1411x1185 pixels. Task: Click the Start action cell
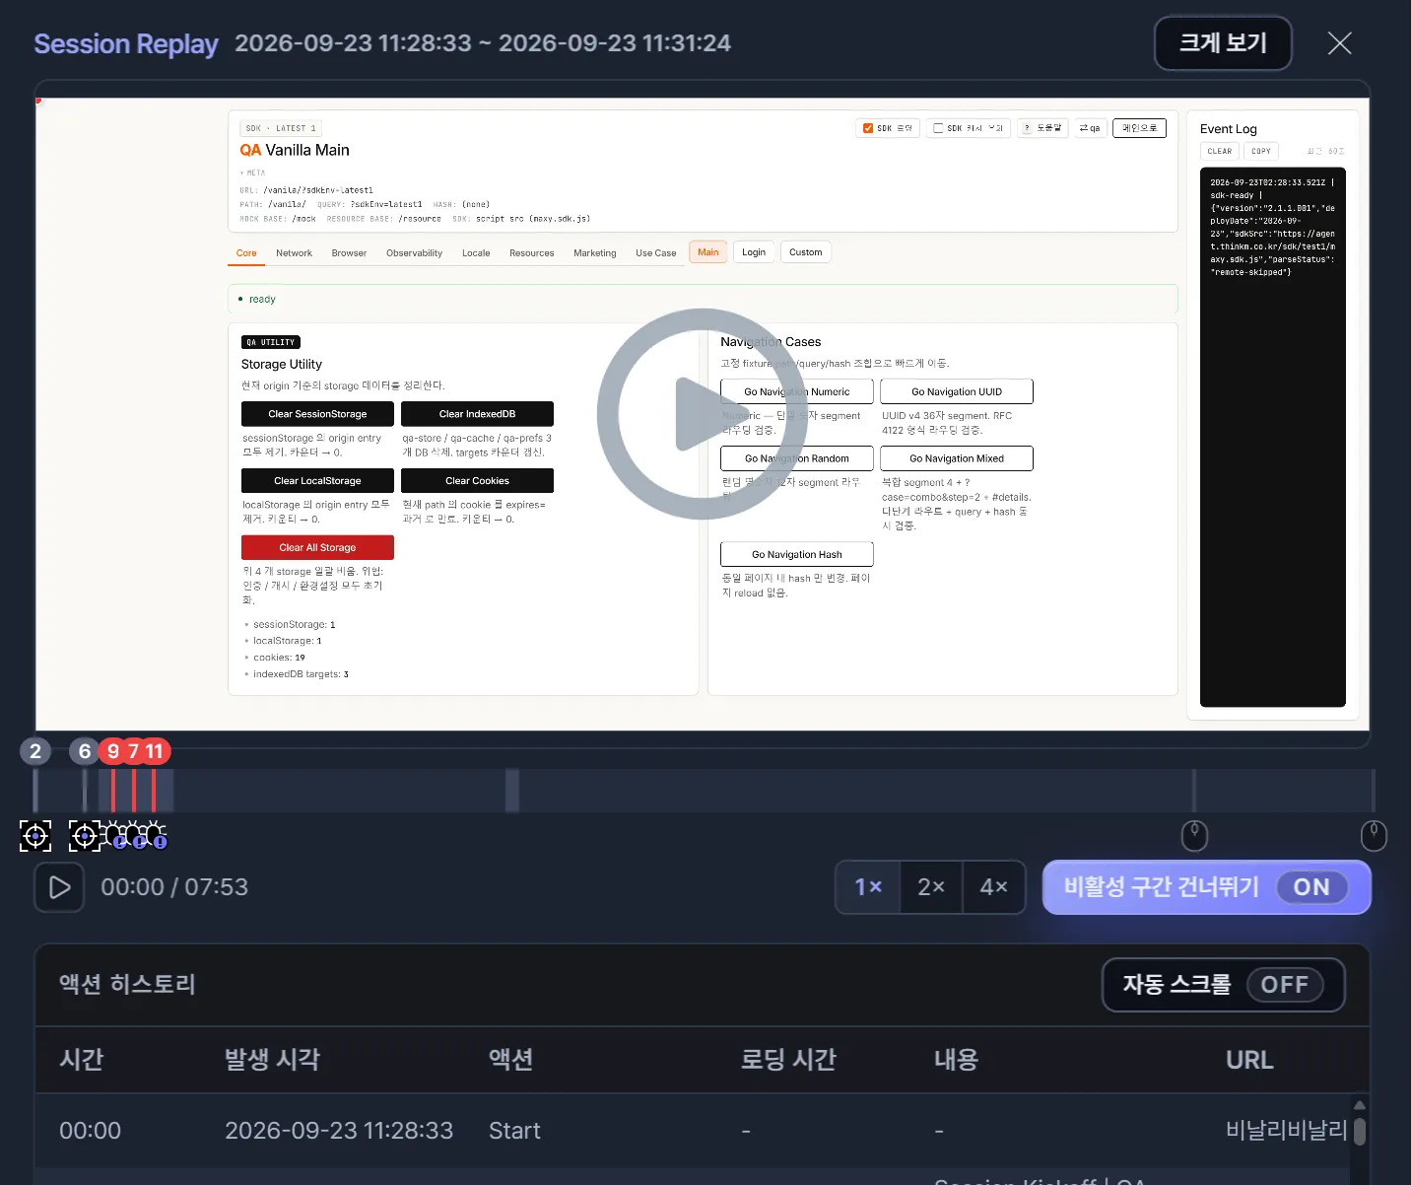click(514, 1131)
